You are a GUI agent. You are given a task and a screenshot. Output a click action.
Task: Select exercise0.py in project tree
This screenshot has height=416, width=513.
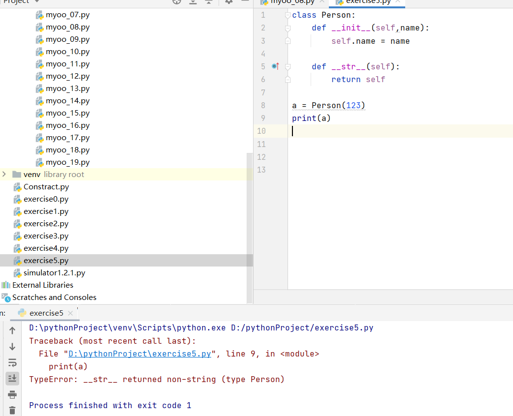click(x=41, y=199)
